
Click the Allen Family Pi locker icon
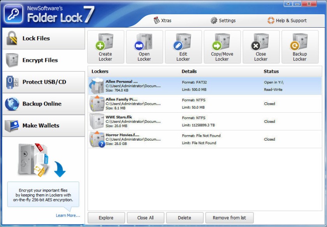(x=97, y=104)
